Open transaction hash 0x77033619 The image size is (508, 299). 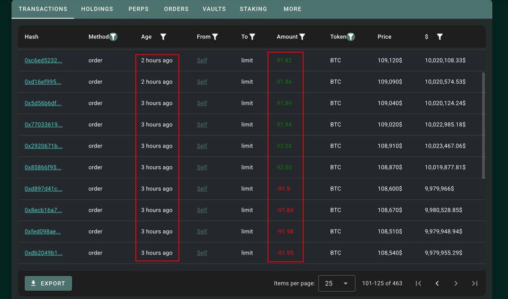[x=43, y=124]
